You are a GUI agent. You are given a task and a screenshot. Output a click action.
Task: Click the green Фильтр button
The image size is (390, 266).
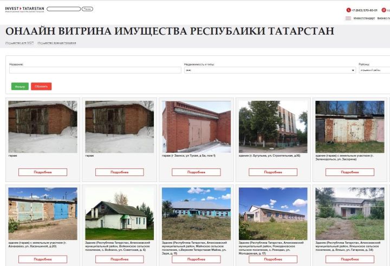pos(20,86)
